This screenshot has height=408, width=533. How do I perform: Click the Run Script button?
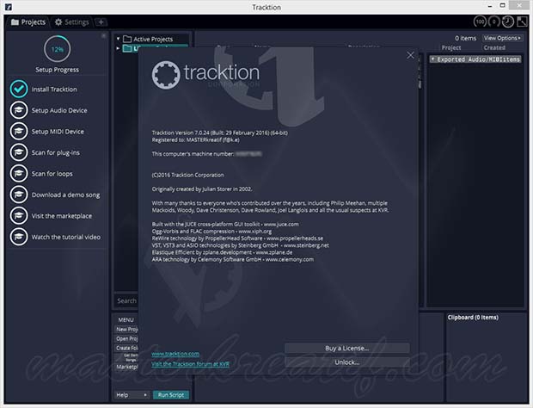pyautogui.click(x=170, y=395)
